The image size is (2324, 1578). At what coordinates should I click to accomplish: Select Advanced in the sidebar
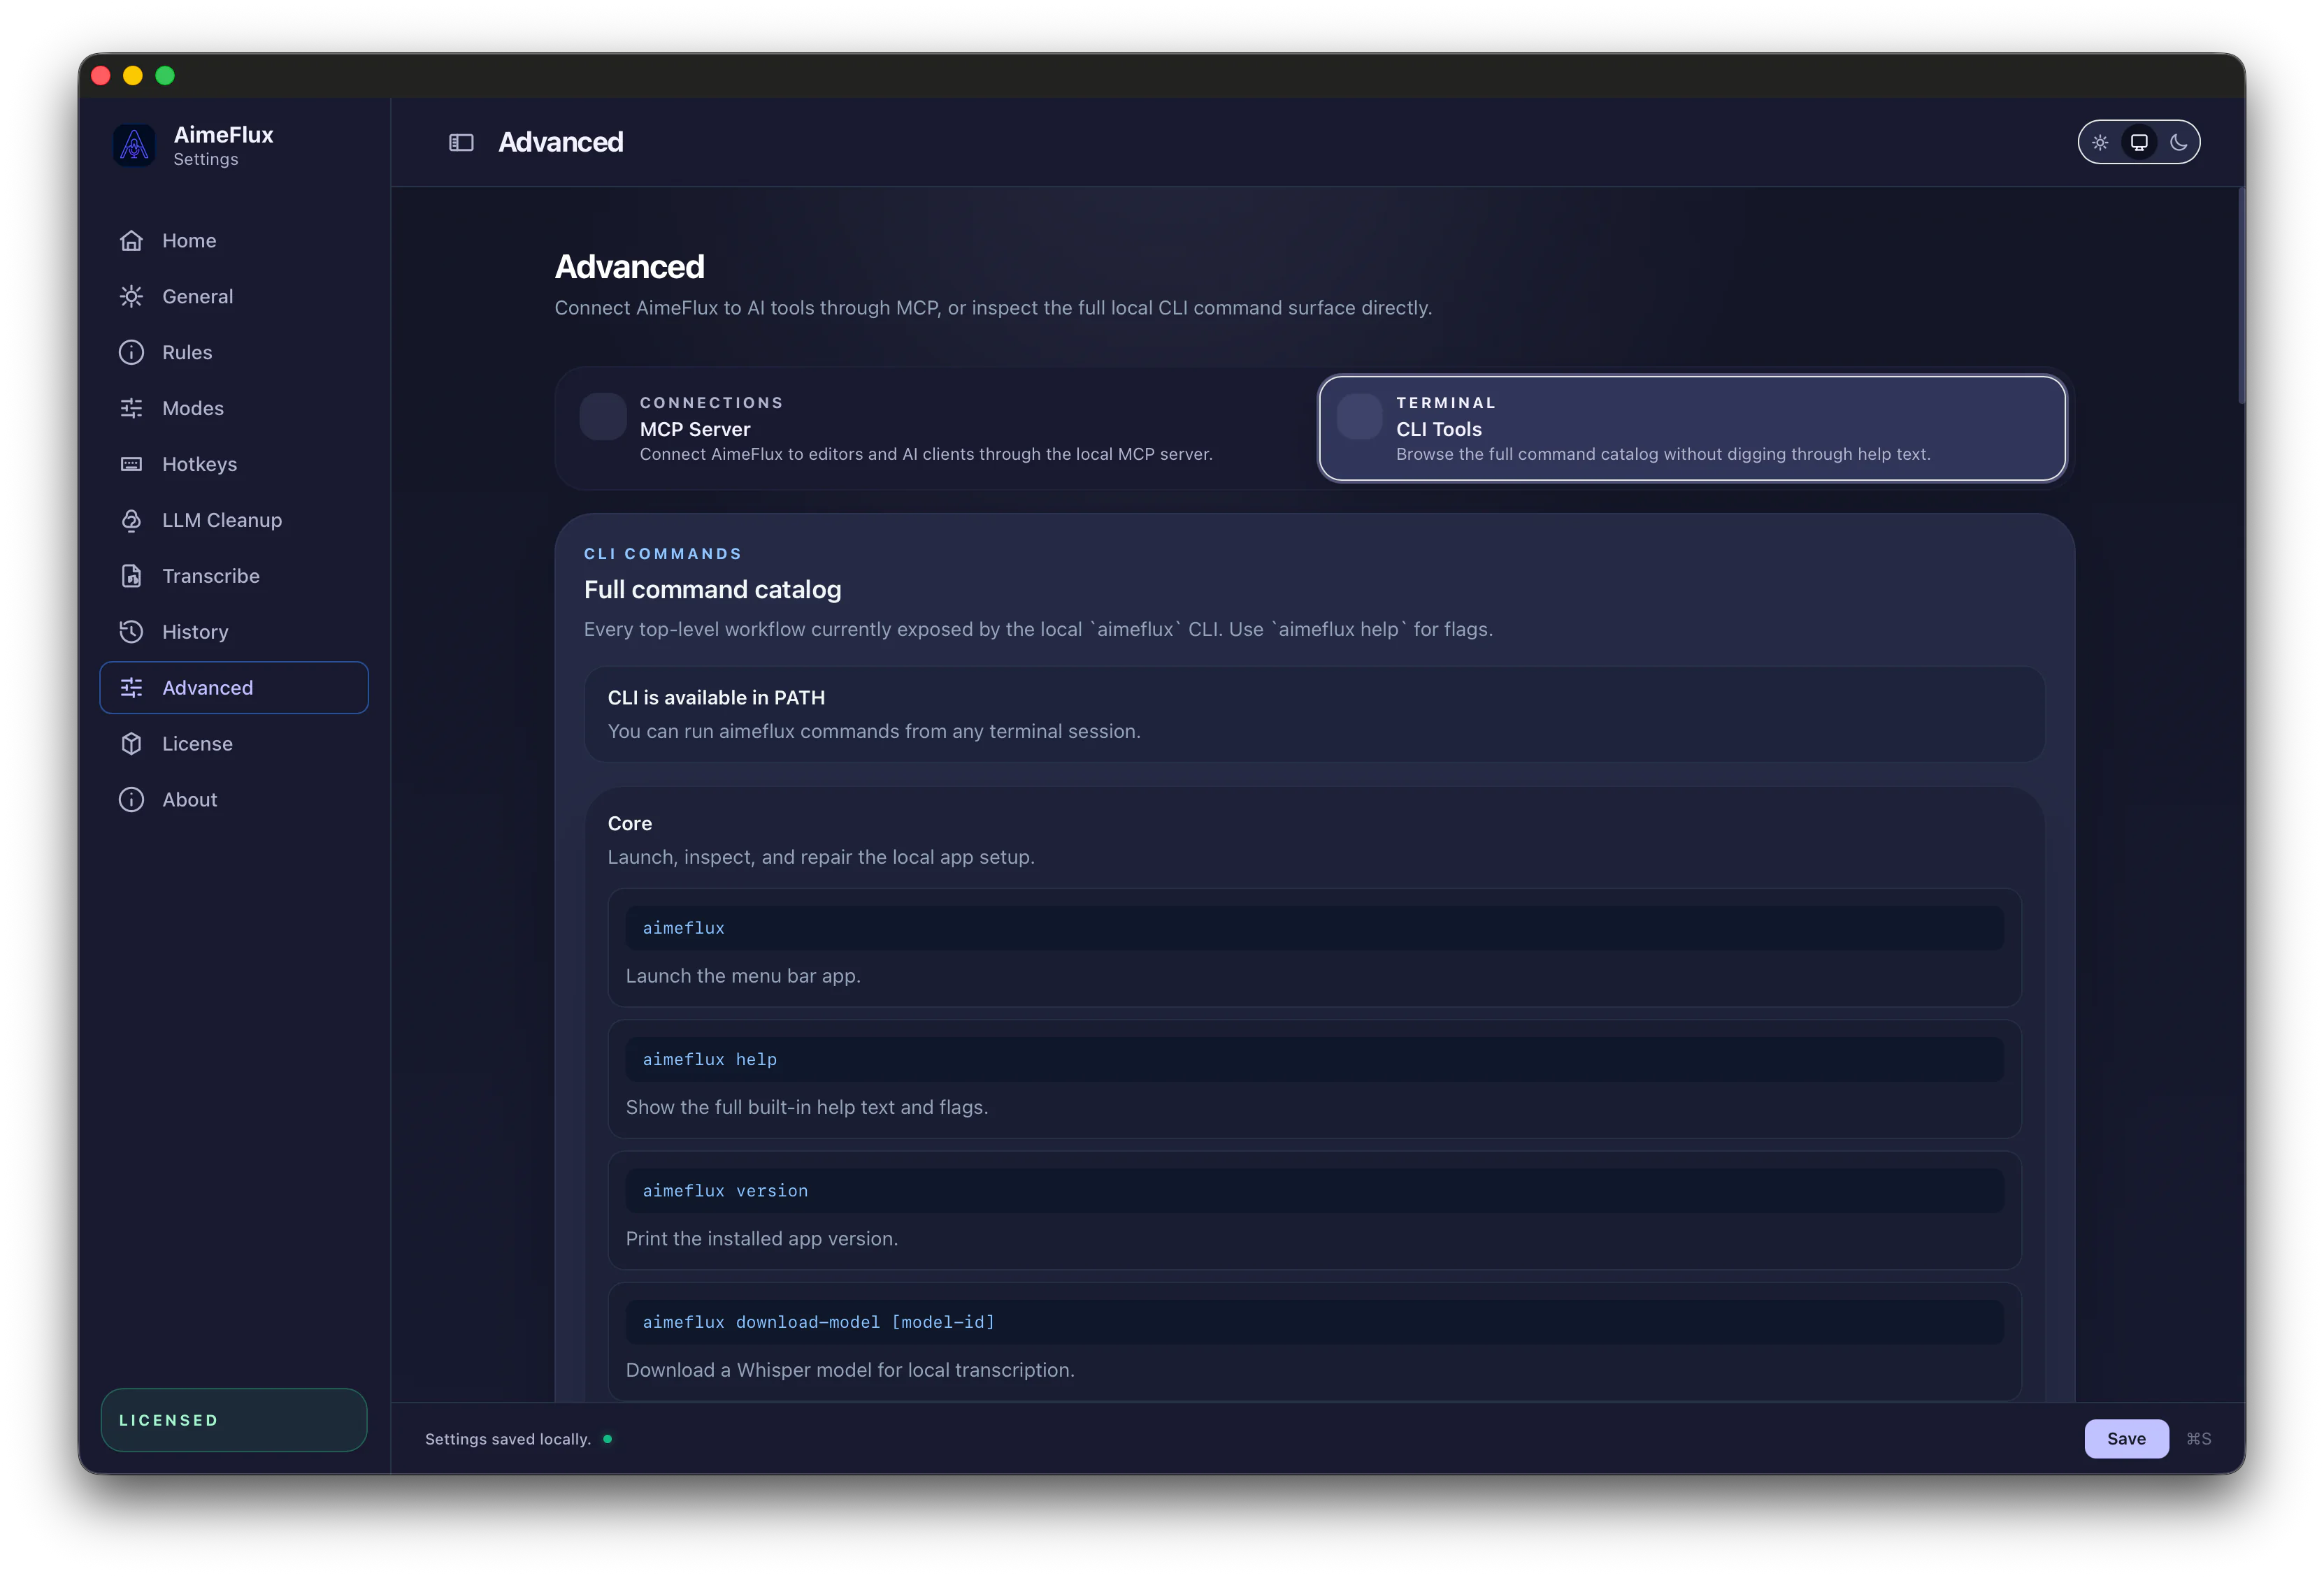tap(234, 688)
